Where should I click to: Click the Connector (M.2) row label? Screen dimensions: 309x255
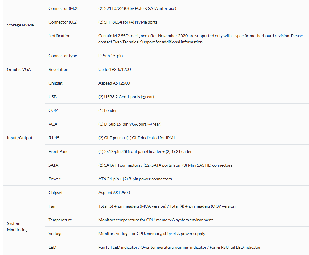click(63, 8)
